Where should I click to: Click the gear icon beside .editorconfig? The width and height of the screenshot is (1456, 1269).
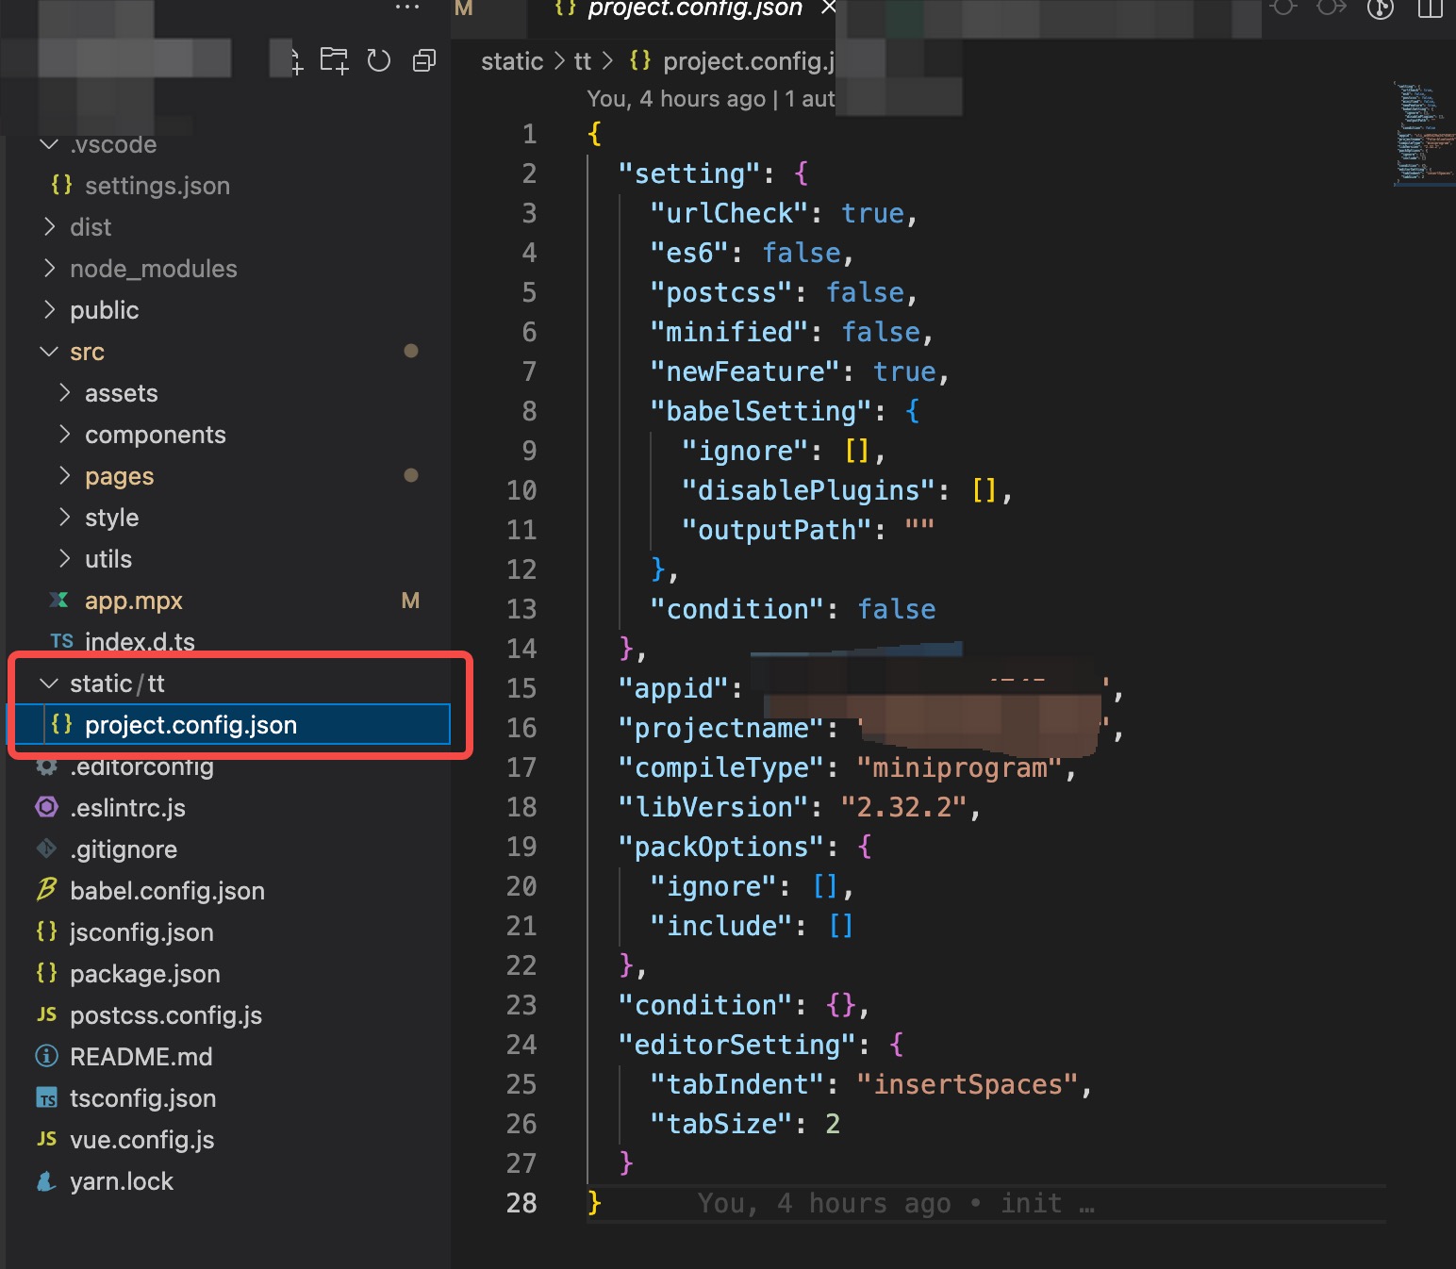46,766
